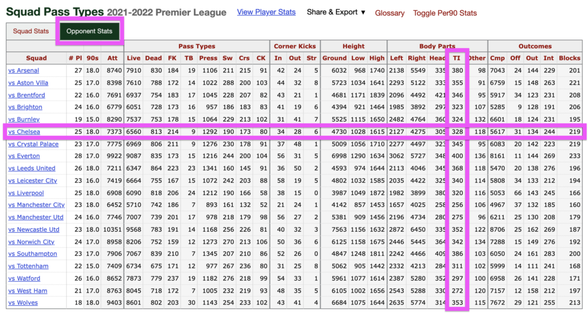Select the 7672 Cmp value for Wolves
The image size is (588, 316).
pos(498,303)
